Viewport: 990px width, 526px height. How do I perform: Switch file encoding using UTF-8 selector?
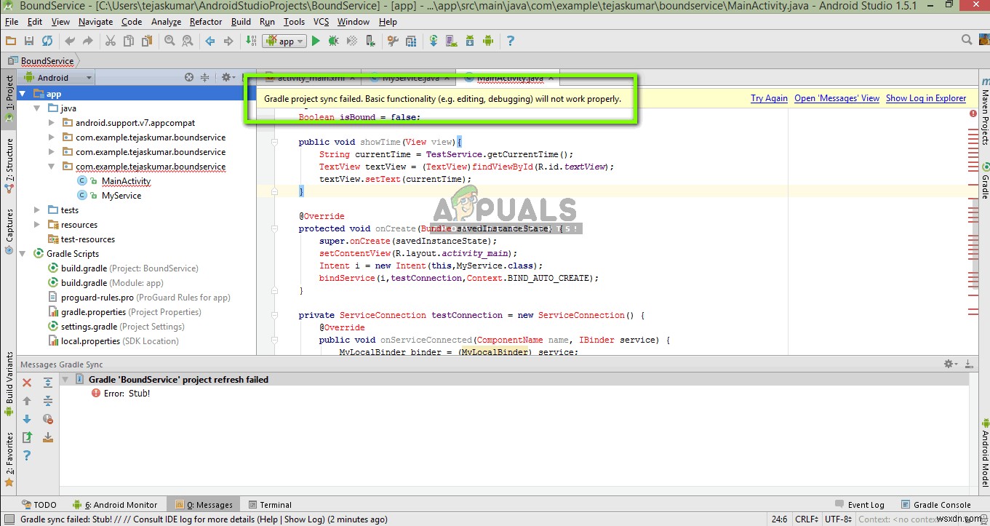coord(837,519)
